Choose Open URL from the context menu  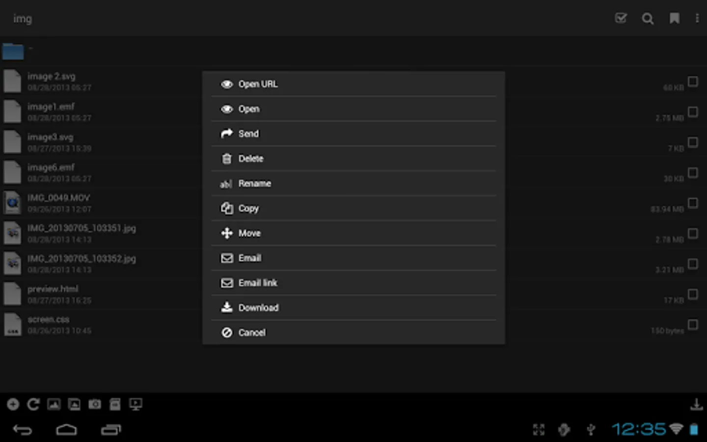(353, 84)
